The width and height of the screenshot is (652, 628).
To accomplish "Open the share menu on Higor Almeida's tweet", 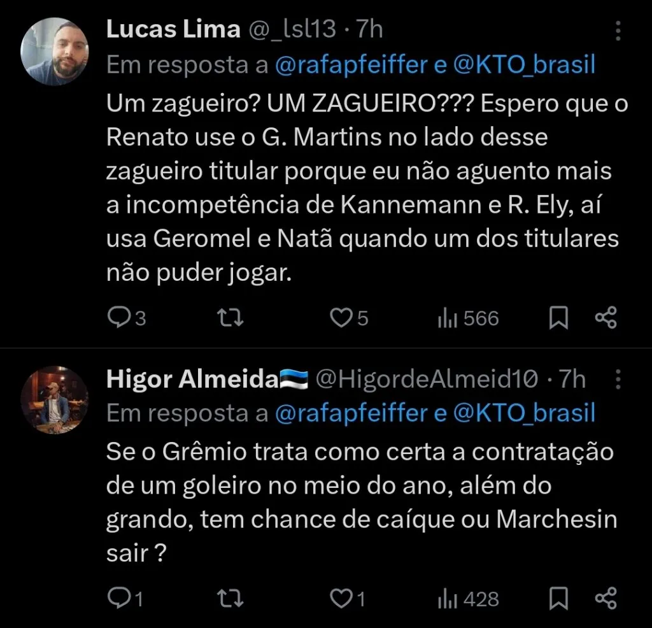I will tap(606, 597).
